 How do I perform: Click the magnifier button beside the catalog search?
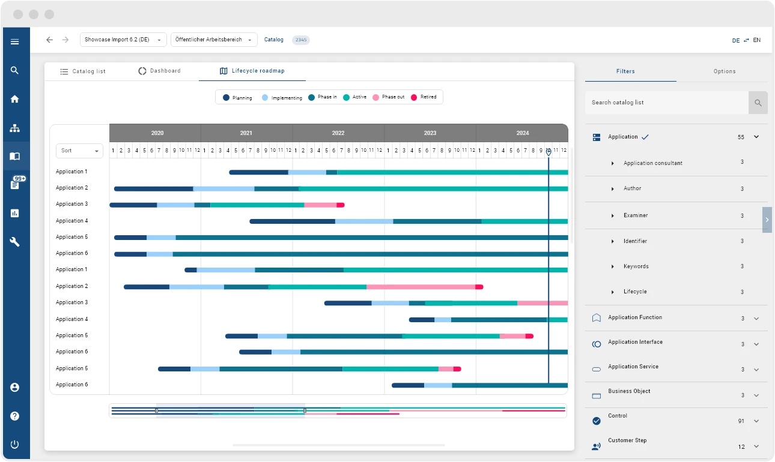point(758,103)
